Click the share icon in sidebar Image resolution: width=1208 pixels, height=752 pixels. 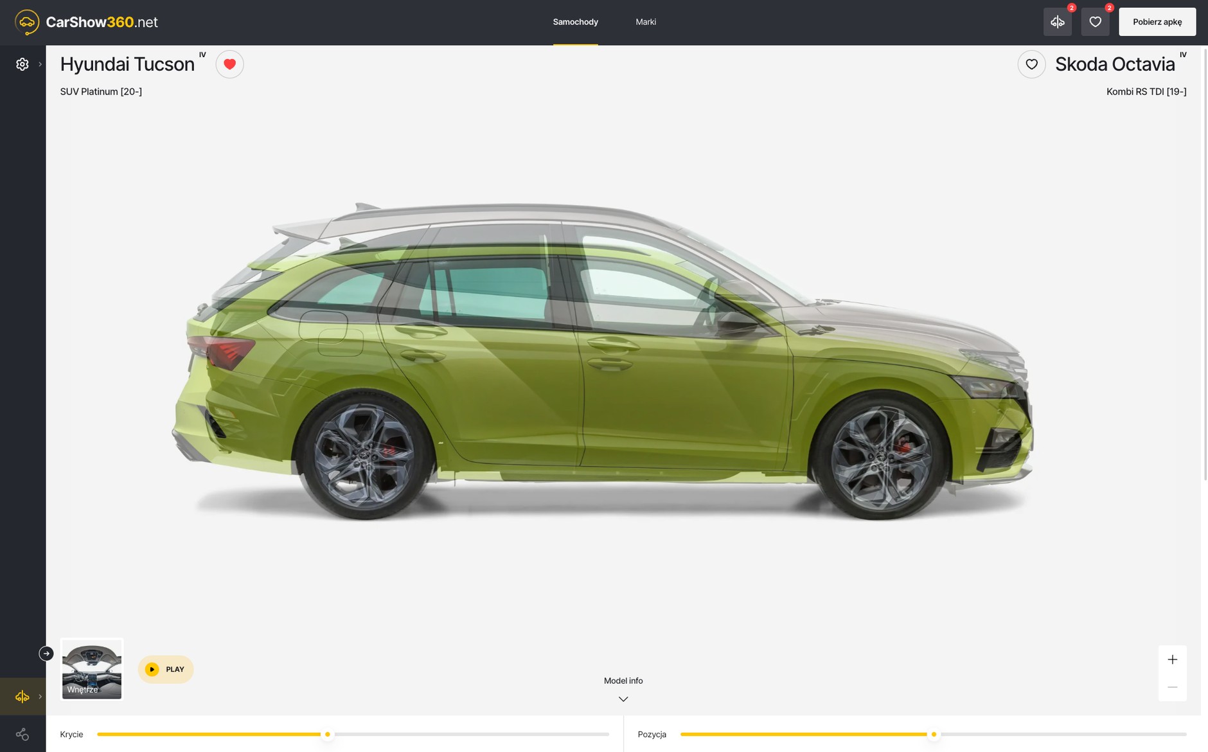(22, 734)
